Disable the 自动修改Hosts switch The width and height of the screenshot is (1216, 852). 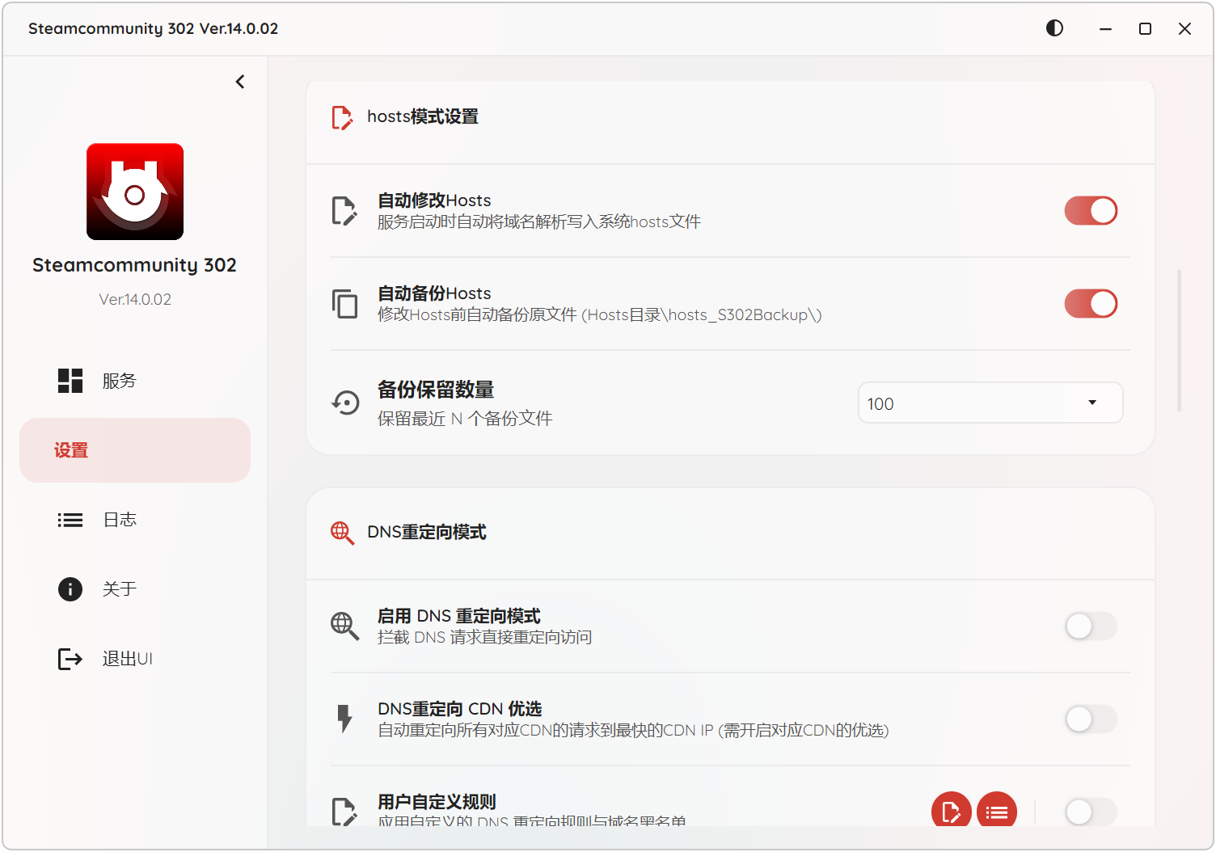[x=1091, y=211]
